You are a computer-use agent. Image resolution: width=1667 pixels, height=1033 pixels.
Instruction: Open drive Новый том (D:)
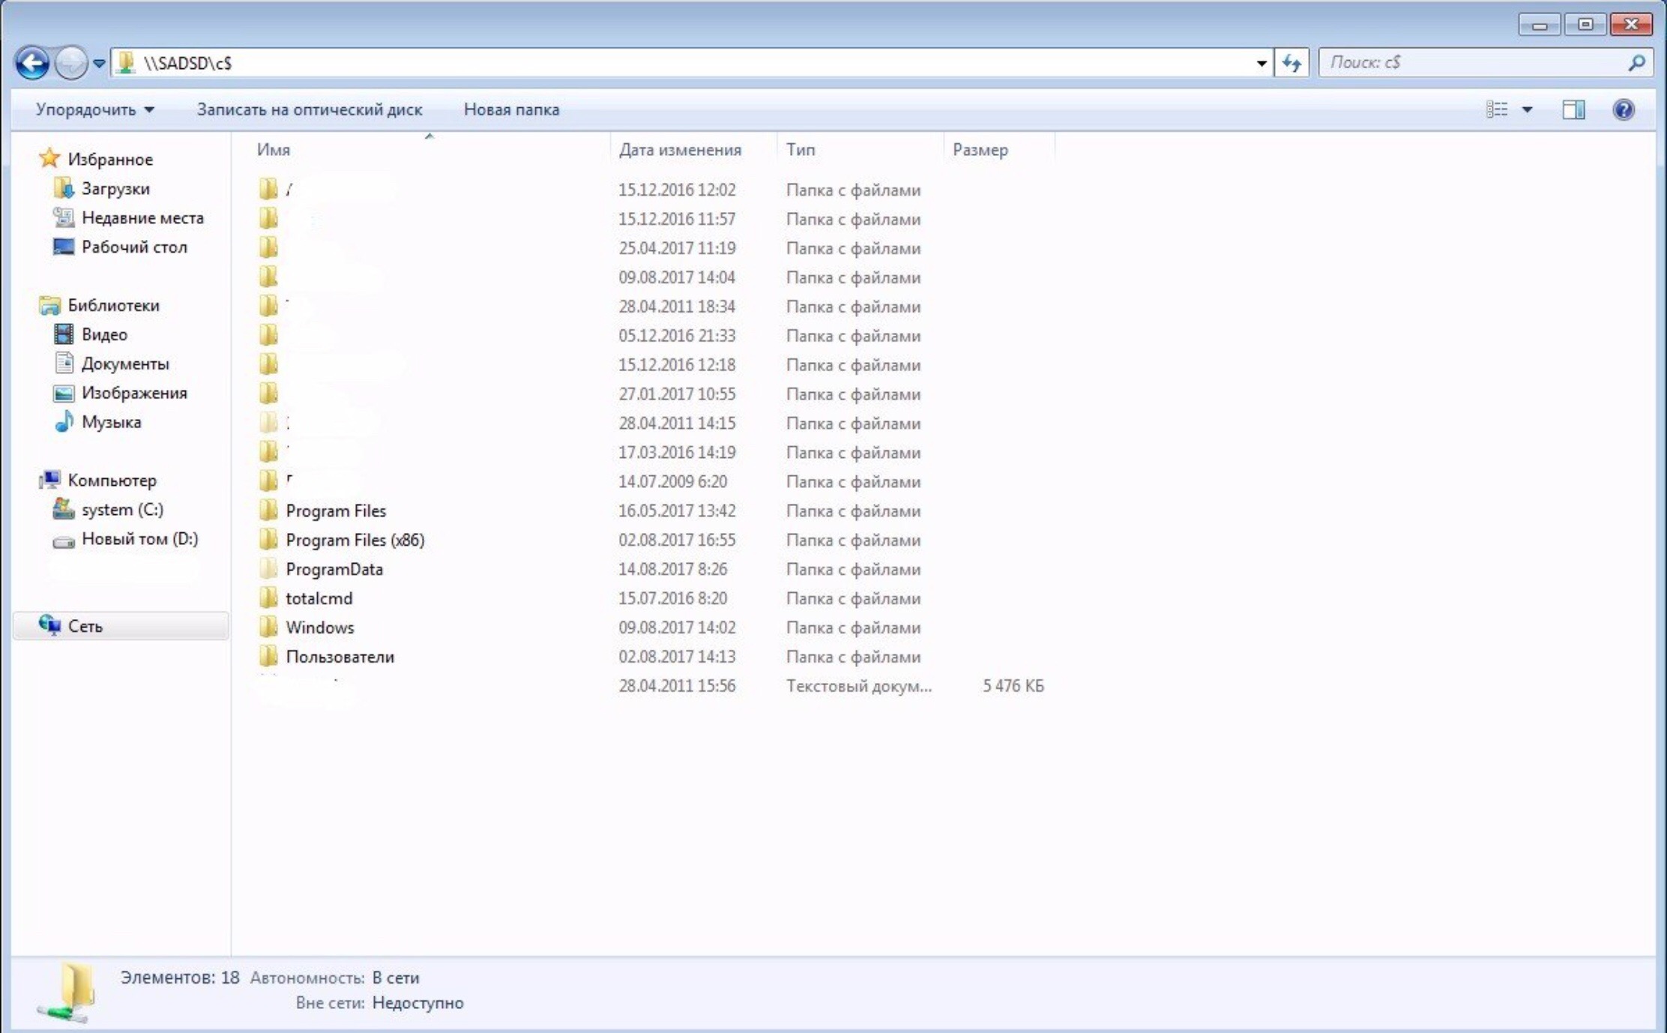139,539
